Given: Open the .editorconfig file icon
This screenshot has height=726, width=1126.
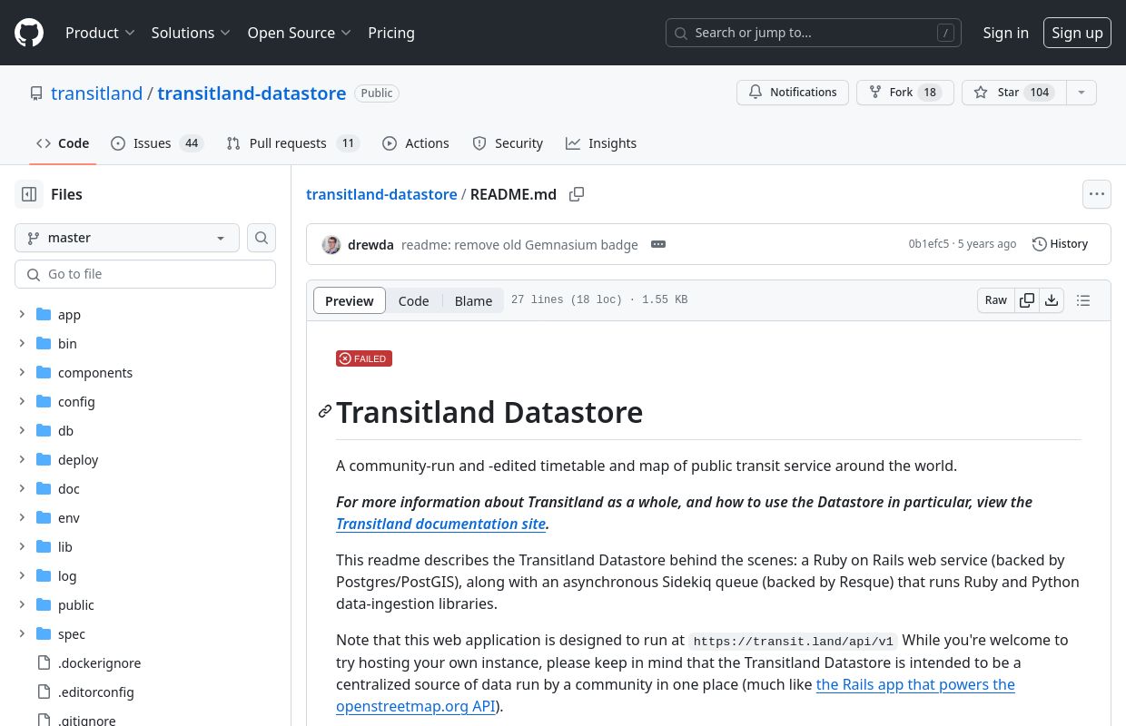Looking at the screenshot, I should tap(44, 692).
